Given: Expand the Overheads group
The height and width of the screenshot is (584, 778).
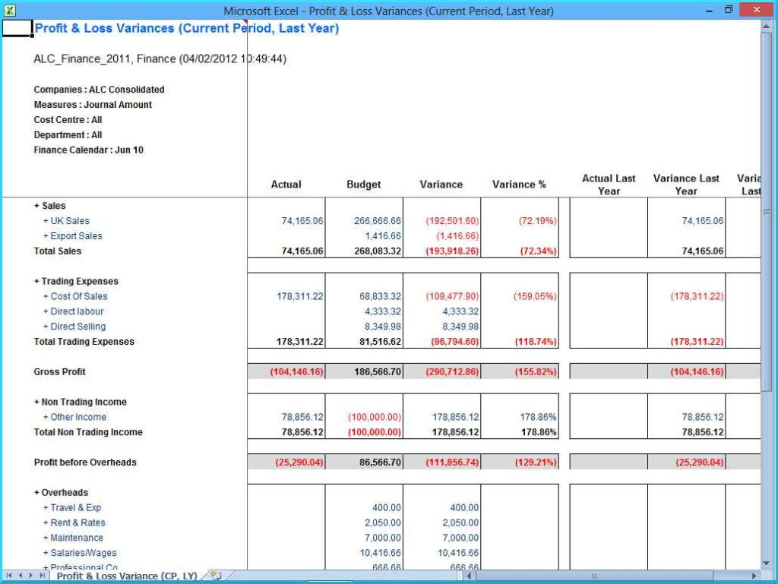Looking at the screenshot, I should tap(36, 493).
